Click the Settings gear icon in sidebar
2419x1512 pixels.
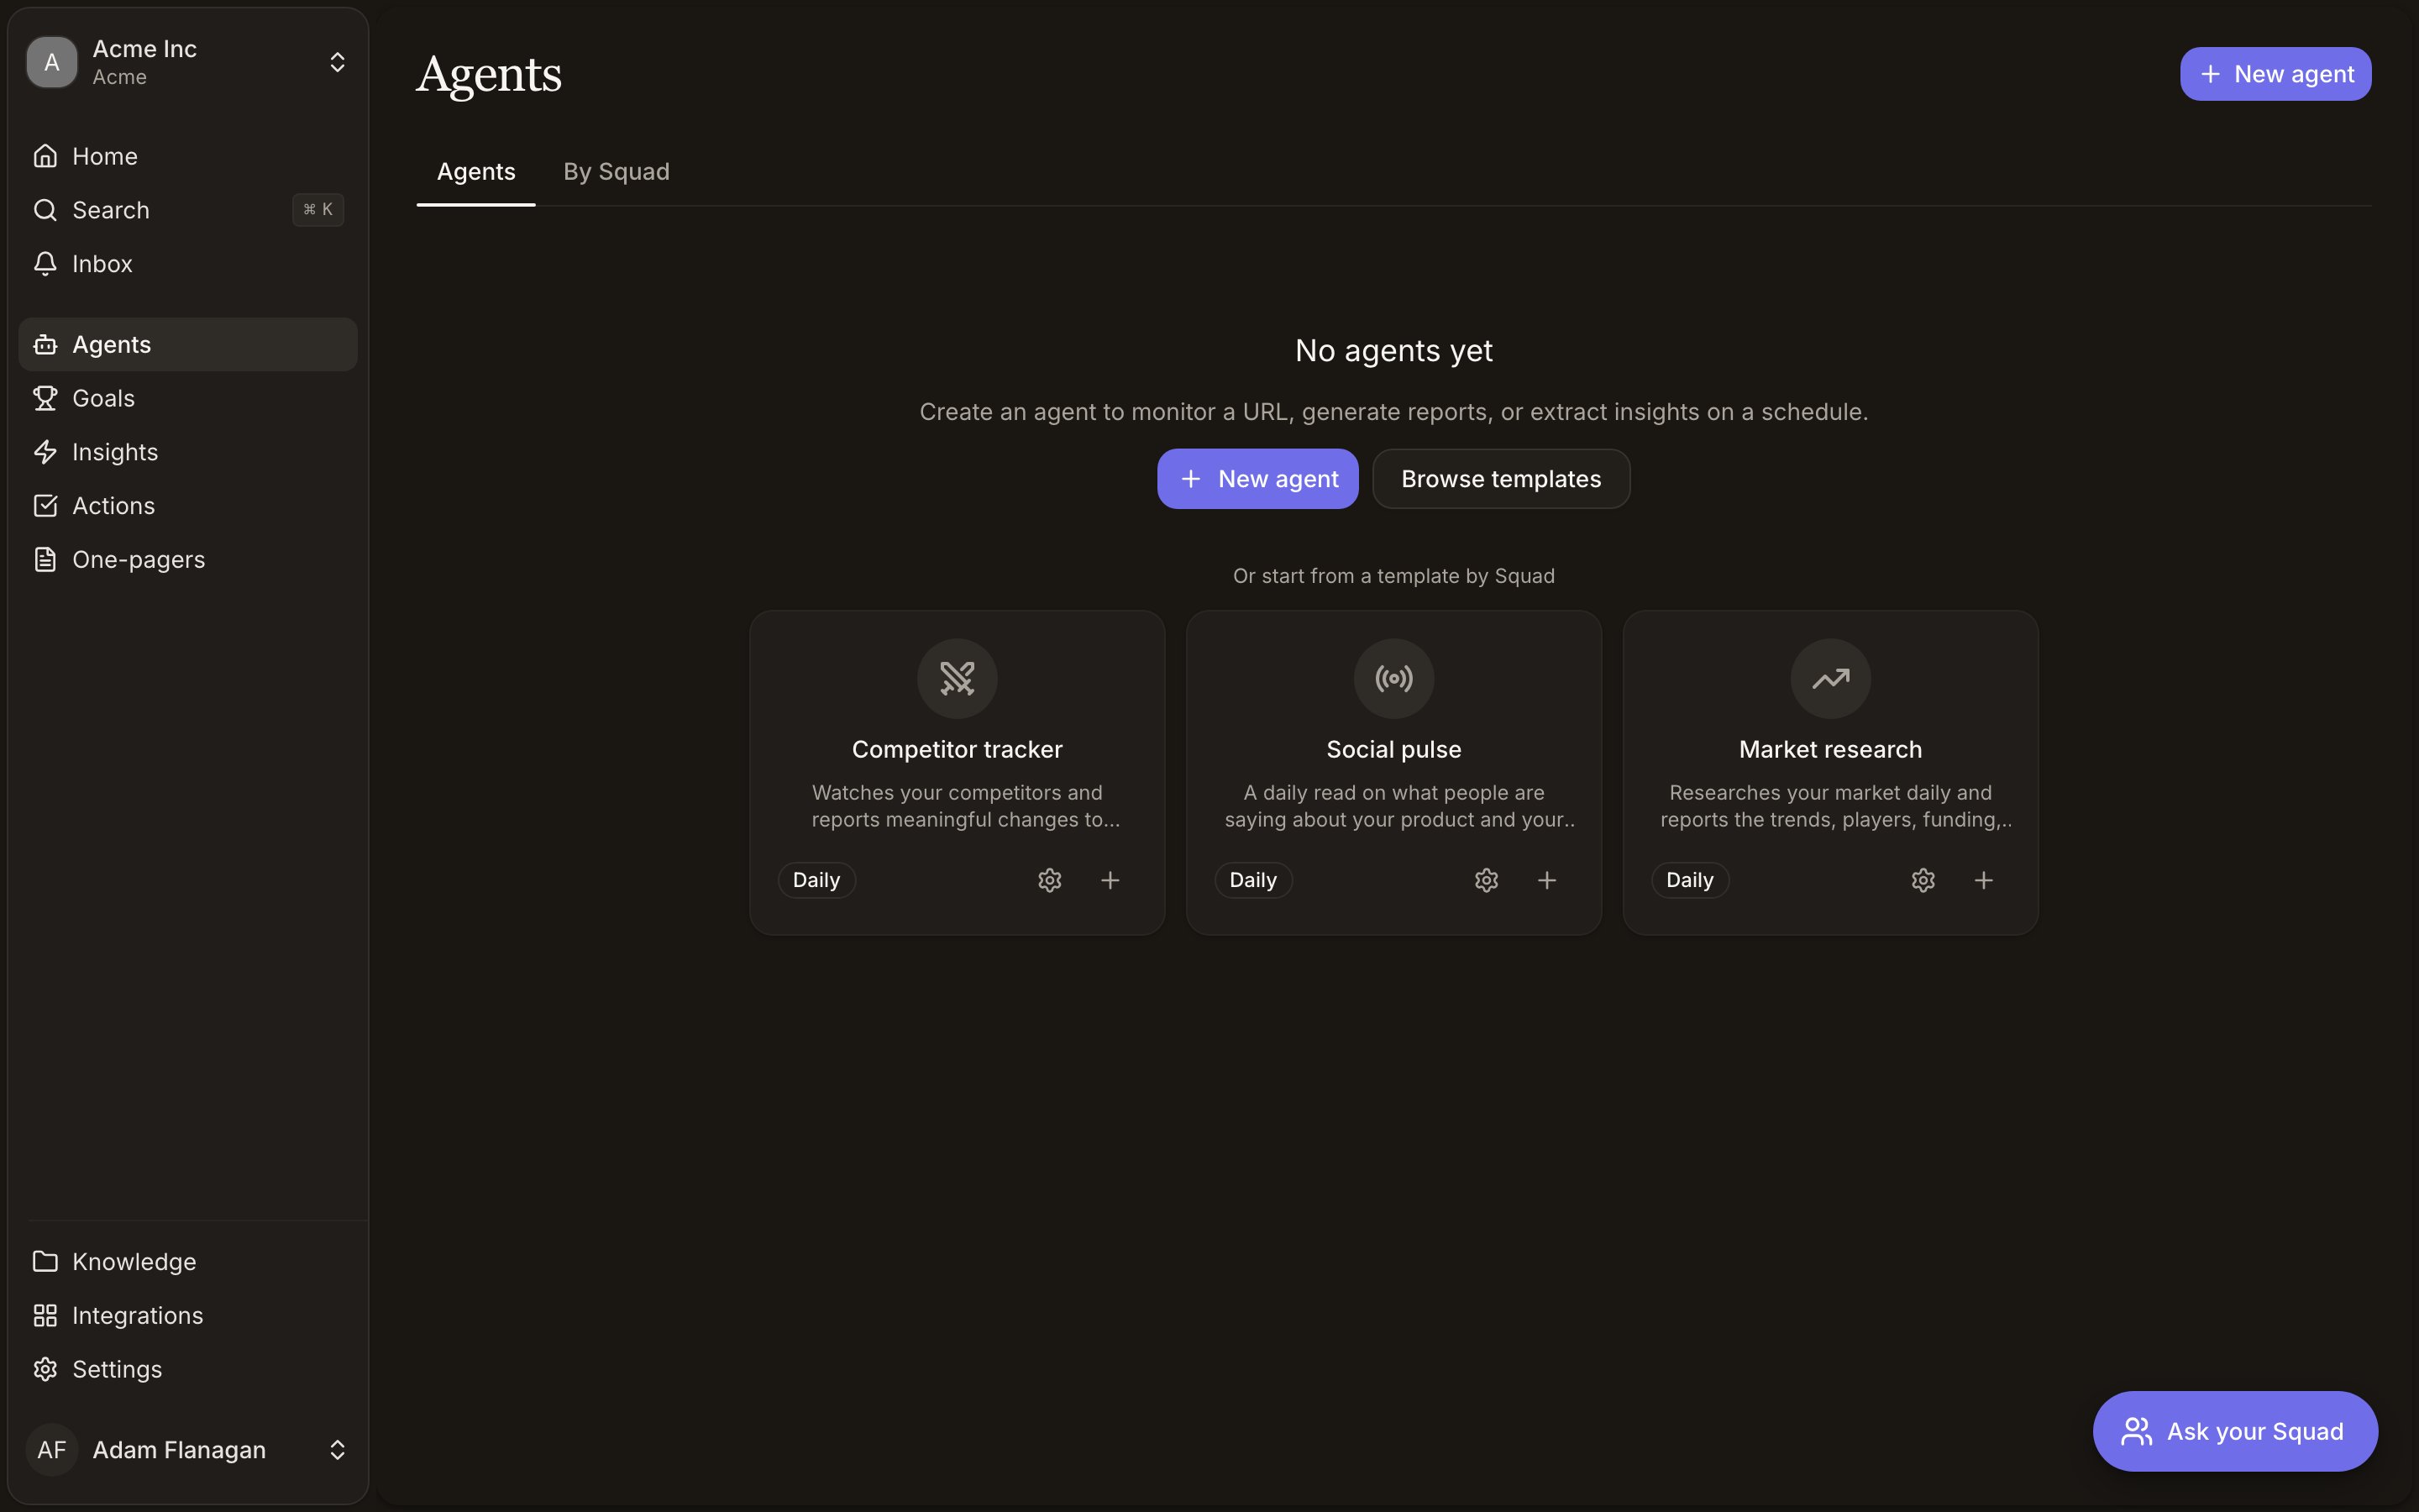click(45, 1369)
